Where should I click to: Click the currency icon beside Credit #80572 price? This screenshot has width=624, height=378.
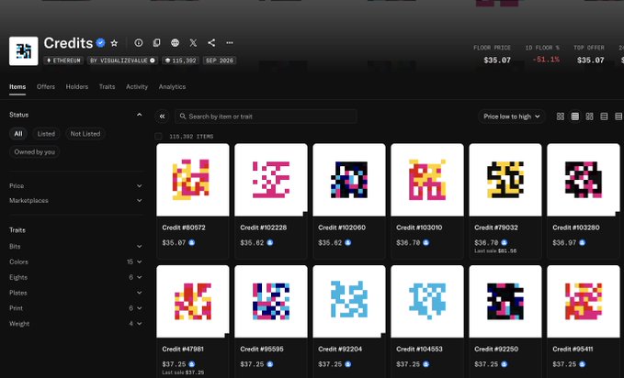pos(192,242)
